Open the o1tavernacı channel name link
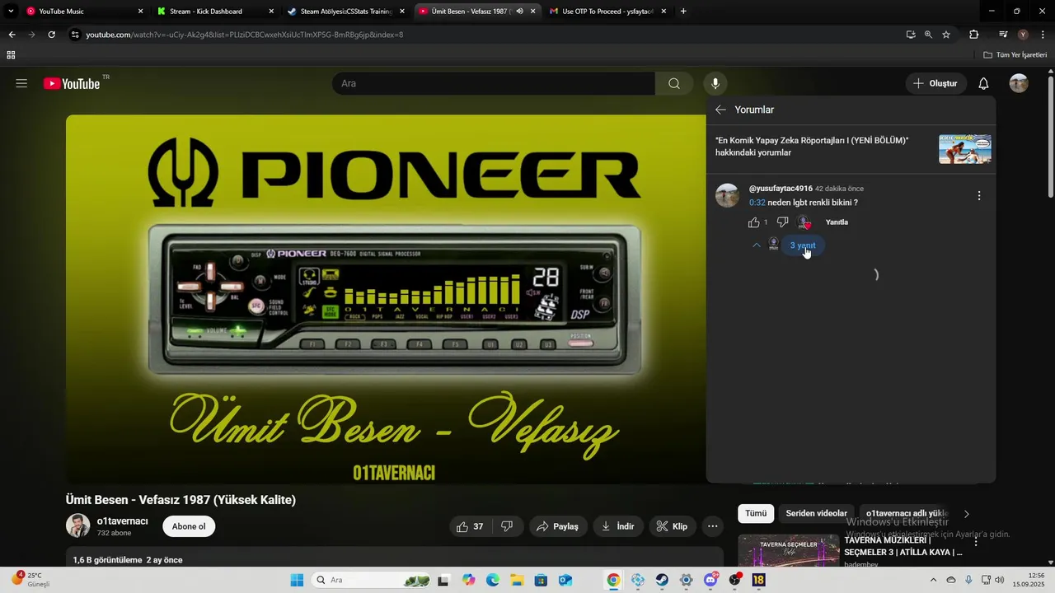 (122, 521)
